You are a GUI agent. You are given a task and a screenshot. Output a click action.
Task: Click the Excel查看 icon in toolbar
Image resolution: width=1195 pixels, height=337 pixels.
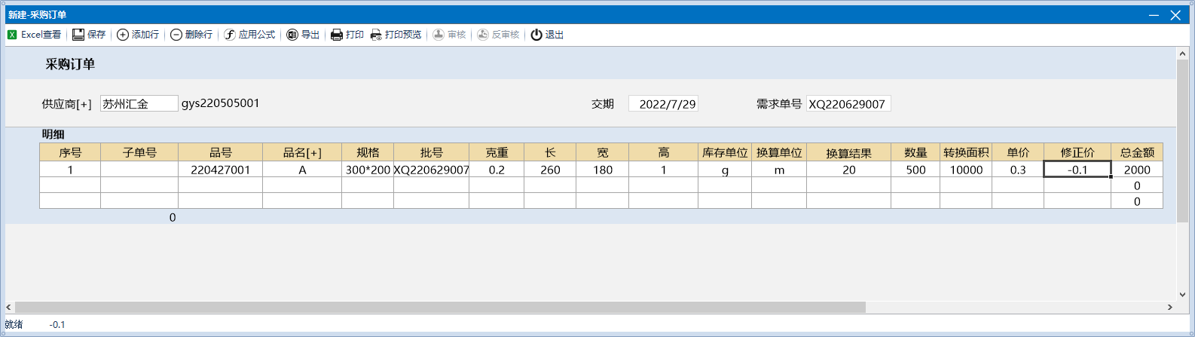point(12,35)
